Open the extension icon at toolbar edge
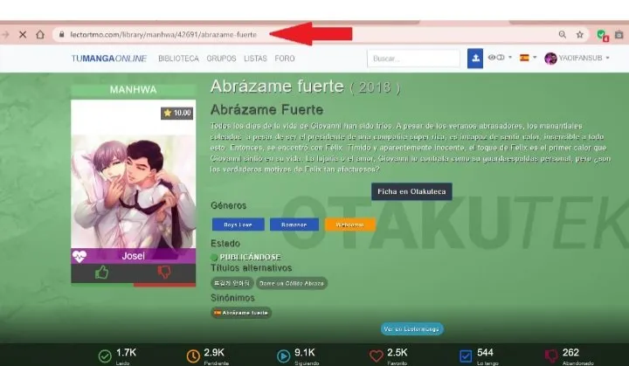 coord(619,35)
